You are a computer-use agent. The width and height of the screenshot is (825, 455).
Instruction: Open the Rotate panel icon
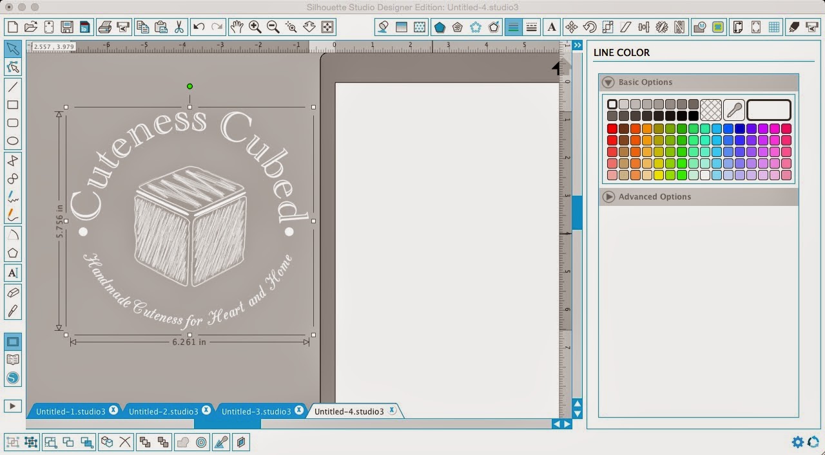pyautogui.click(x=589, y=27)
